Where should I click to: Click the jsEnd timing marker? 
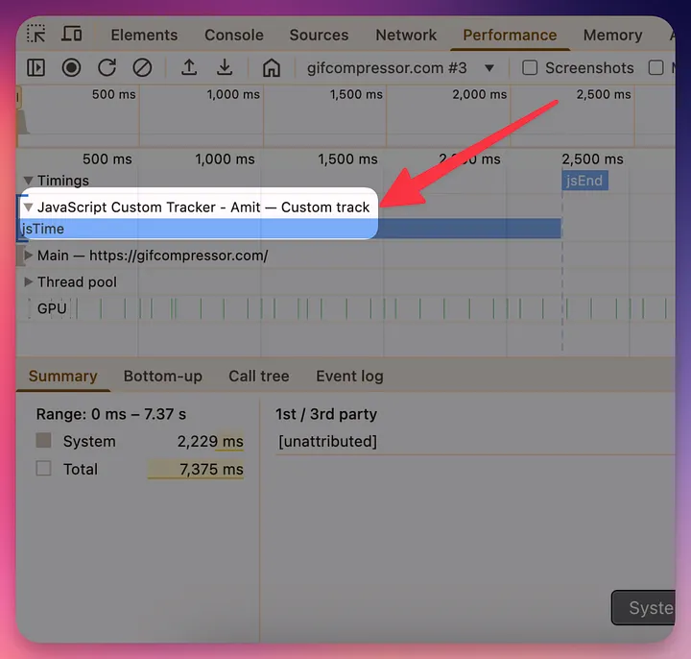point(584,181)
